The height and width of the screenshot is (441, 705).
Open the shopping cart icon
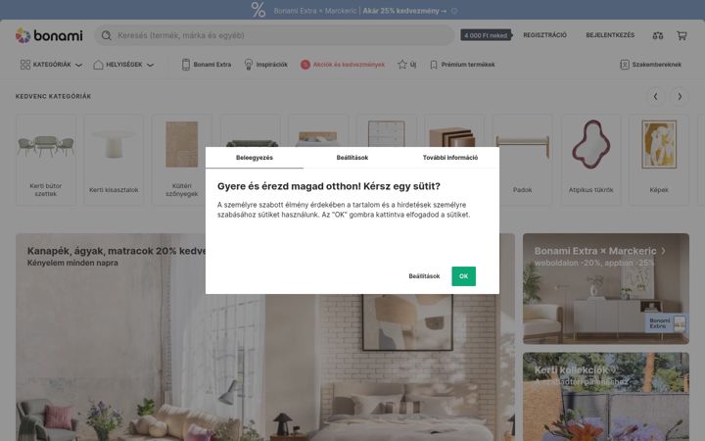(681, 35)
